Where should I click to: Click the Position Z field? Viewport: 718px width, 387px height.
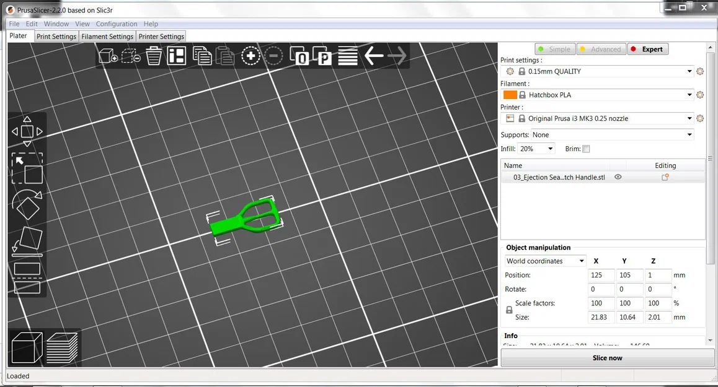click(658, 275)
